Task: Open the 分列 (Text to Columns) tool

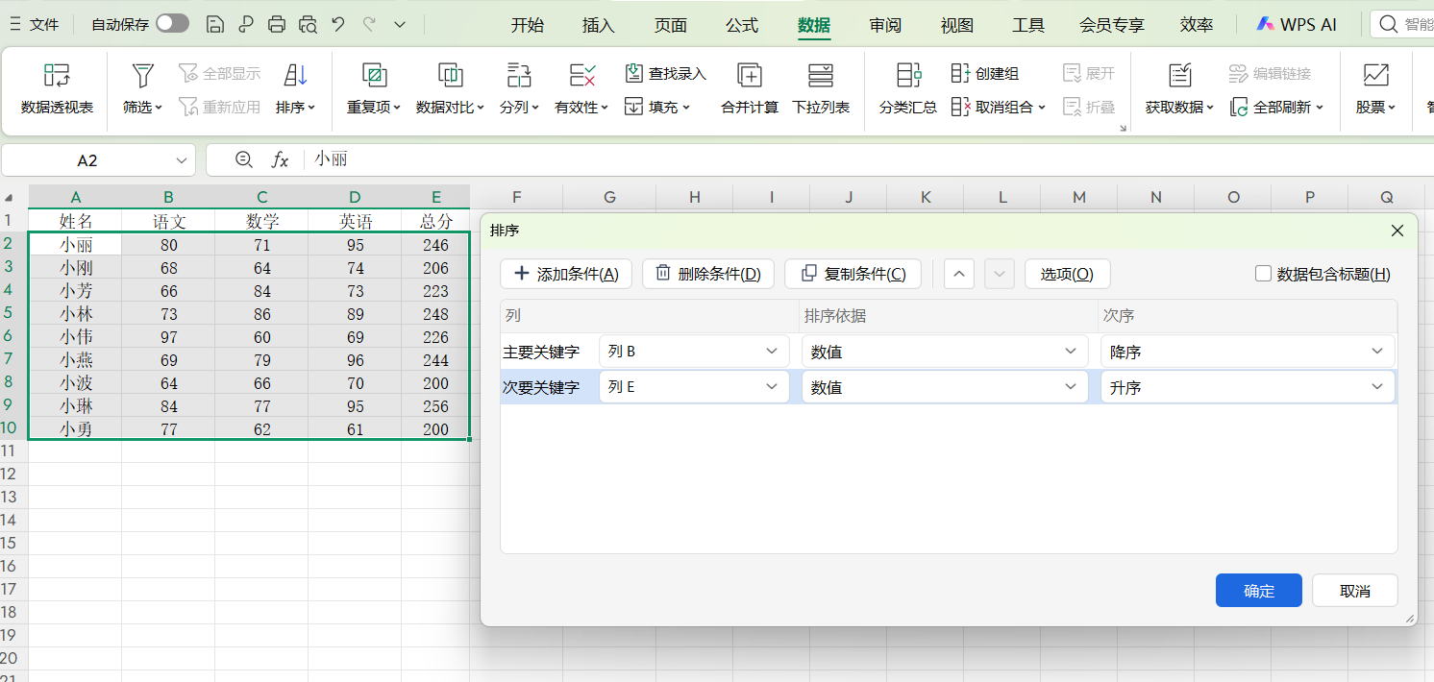Action: [517, 86]
